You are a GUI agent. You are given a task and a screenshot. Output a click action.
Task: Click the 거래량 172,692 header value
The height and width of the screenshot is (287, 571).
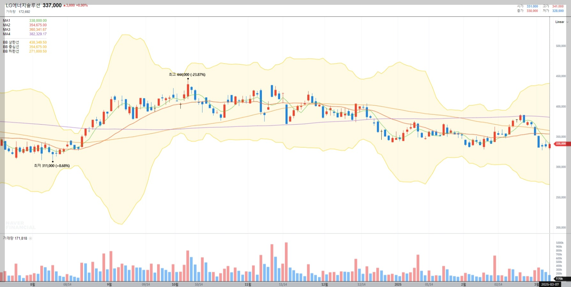18,12
